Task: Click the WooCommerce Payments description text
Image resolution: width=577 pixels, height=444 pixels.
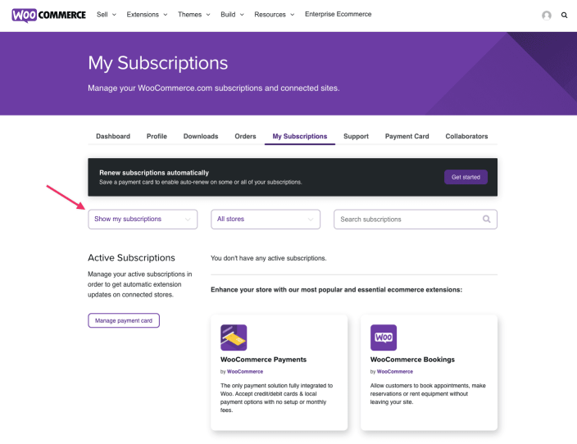Action: pyautogui.click(x=277, y=397)
